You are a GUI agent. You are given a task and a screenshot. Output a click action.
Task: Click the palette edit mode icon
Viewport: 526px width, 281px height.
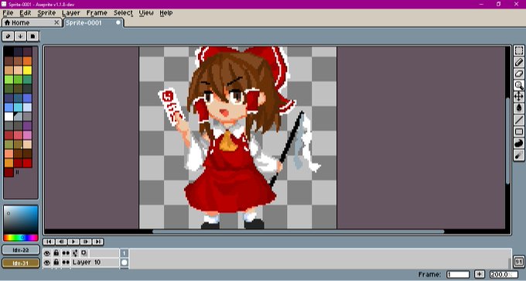(x=8, y=36)
